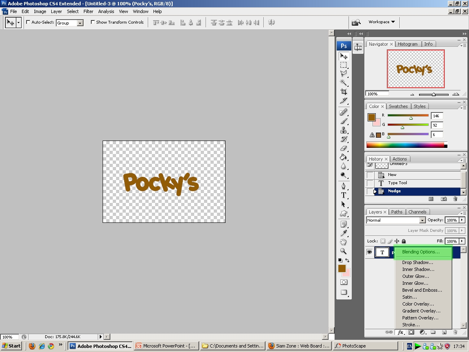This screenshot has height=352, width=469.
Task: Open the Fill slider arrow
Action: pyautogui.click(x=462, y=241)
